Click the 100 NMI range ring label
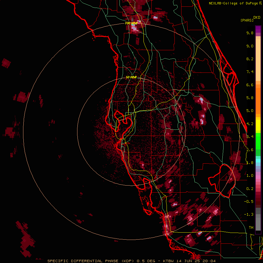The width and height of the screenshot is (263, 263). (x=131, y=23)
